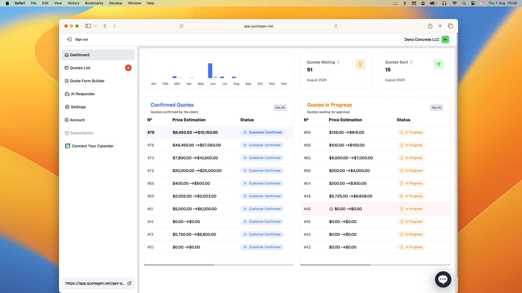This screenshot has height=293, width=522.
Task: Click the Sign out arrow icon
Action: click(69, 39)
